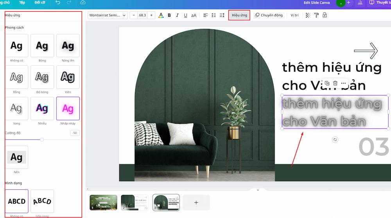Change the text alignment
This screenshot has height=218, width=391.
click(206, 15)
